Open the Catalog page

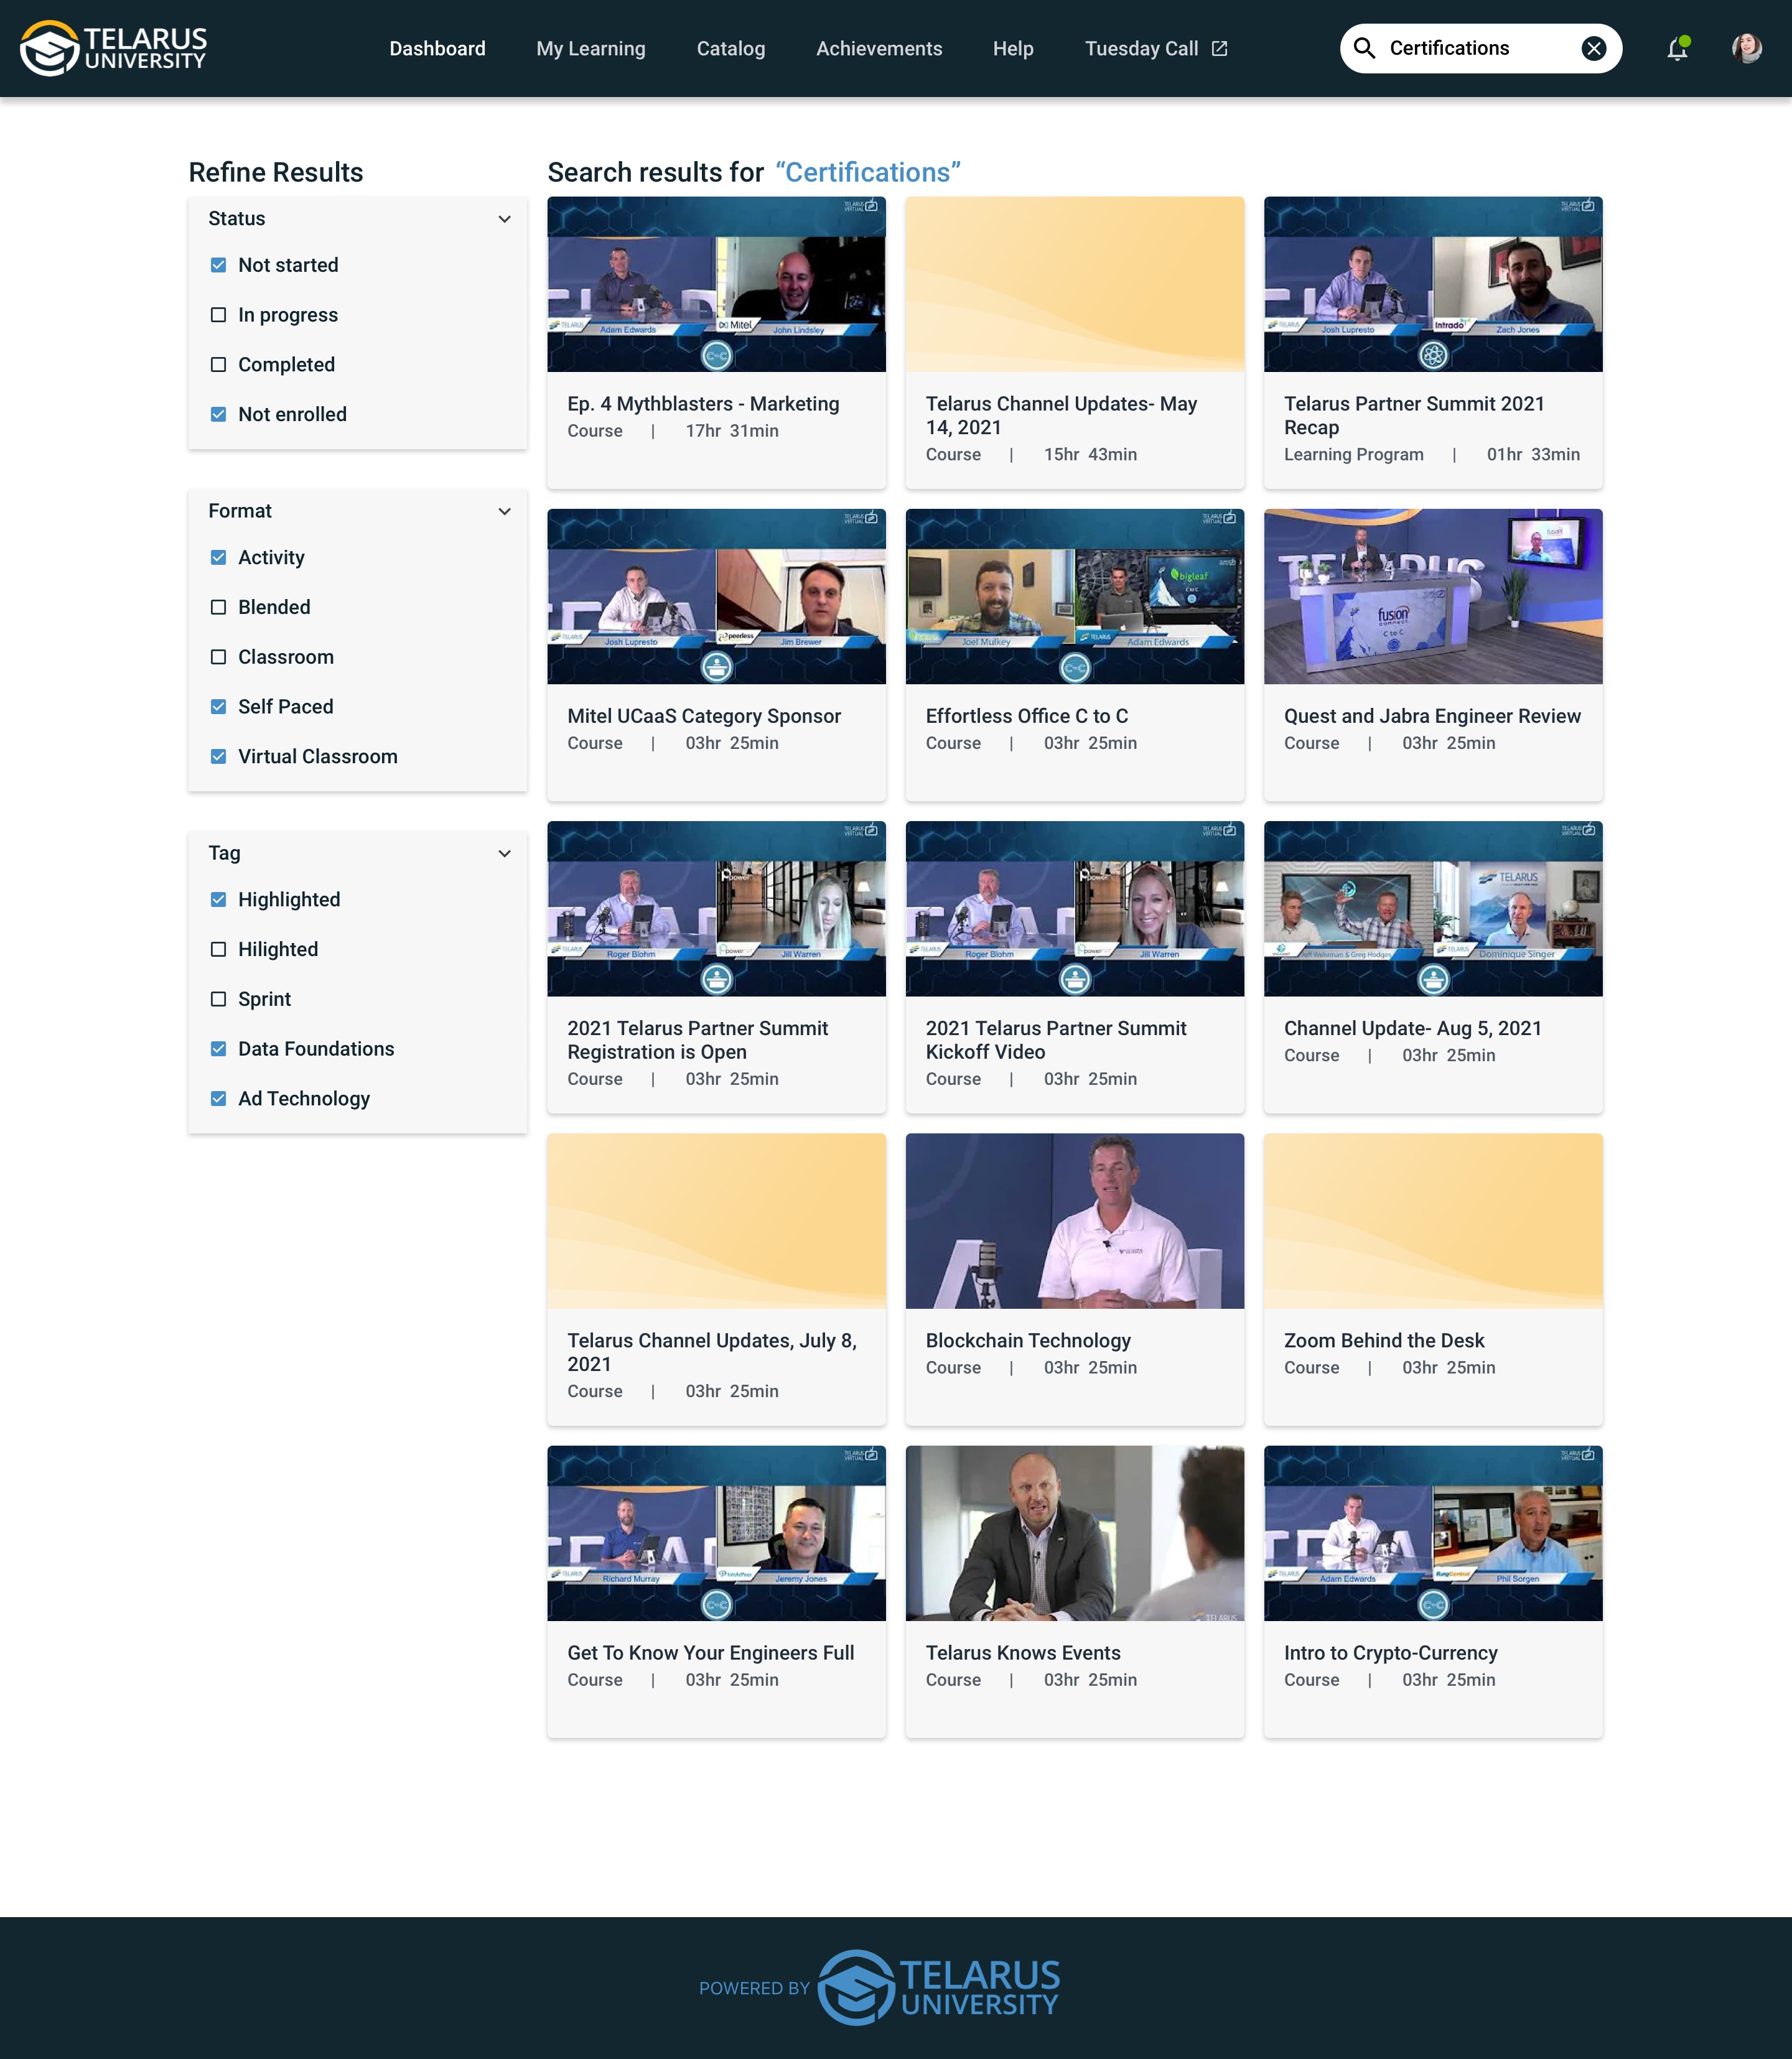pos(731,48)
